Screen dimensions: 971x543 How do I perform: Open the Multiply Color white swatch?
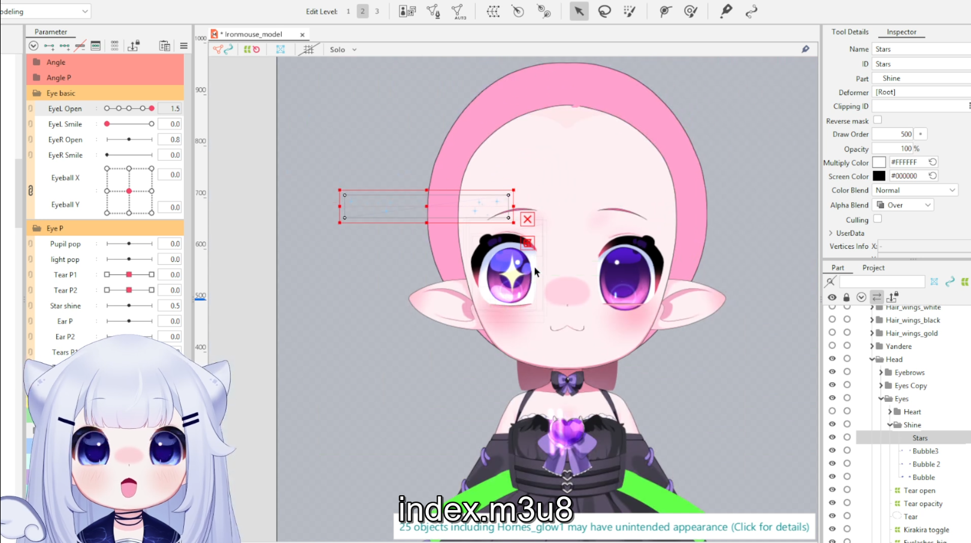879,162
